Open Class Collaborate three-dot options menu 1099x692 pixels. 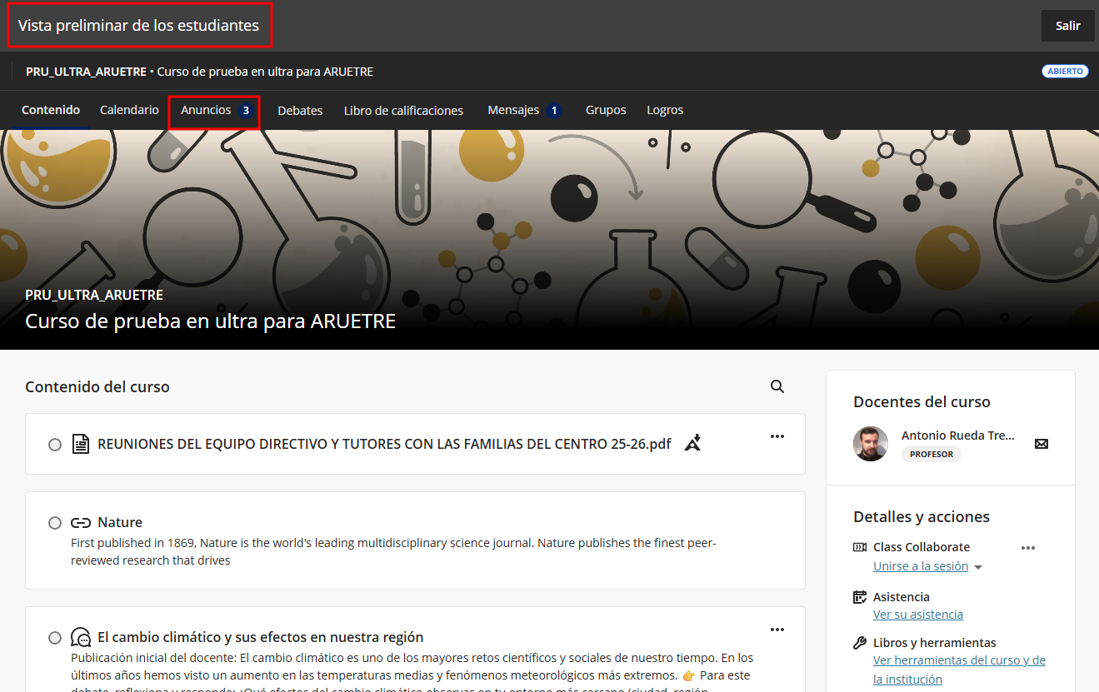pyautogui.click(x=1027, y=547)
